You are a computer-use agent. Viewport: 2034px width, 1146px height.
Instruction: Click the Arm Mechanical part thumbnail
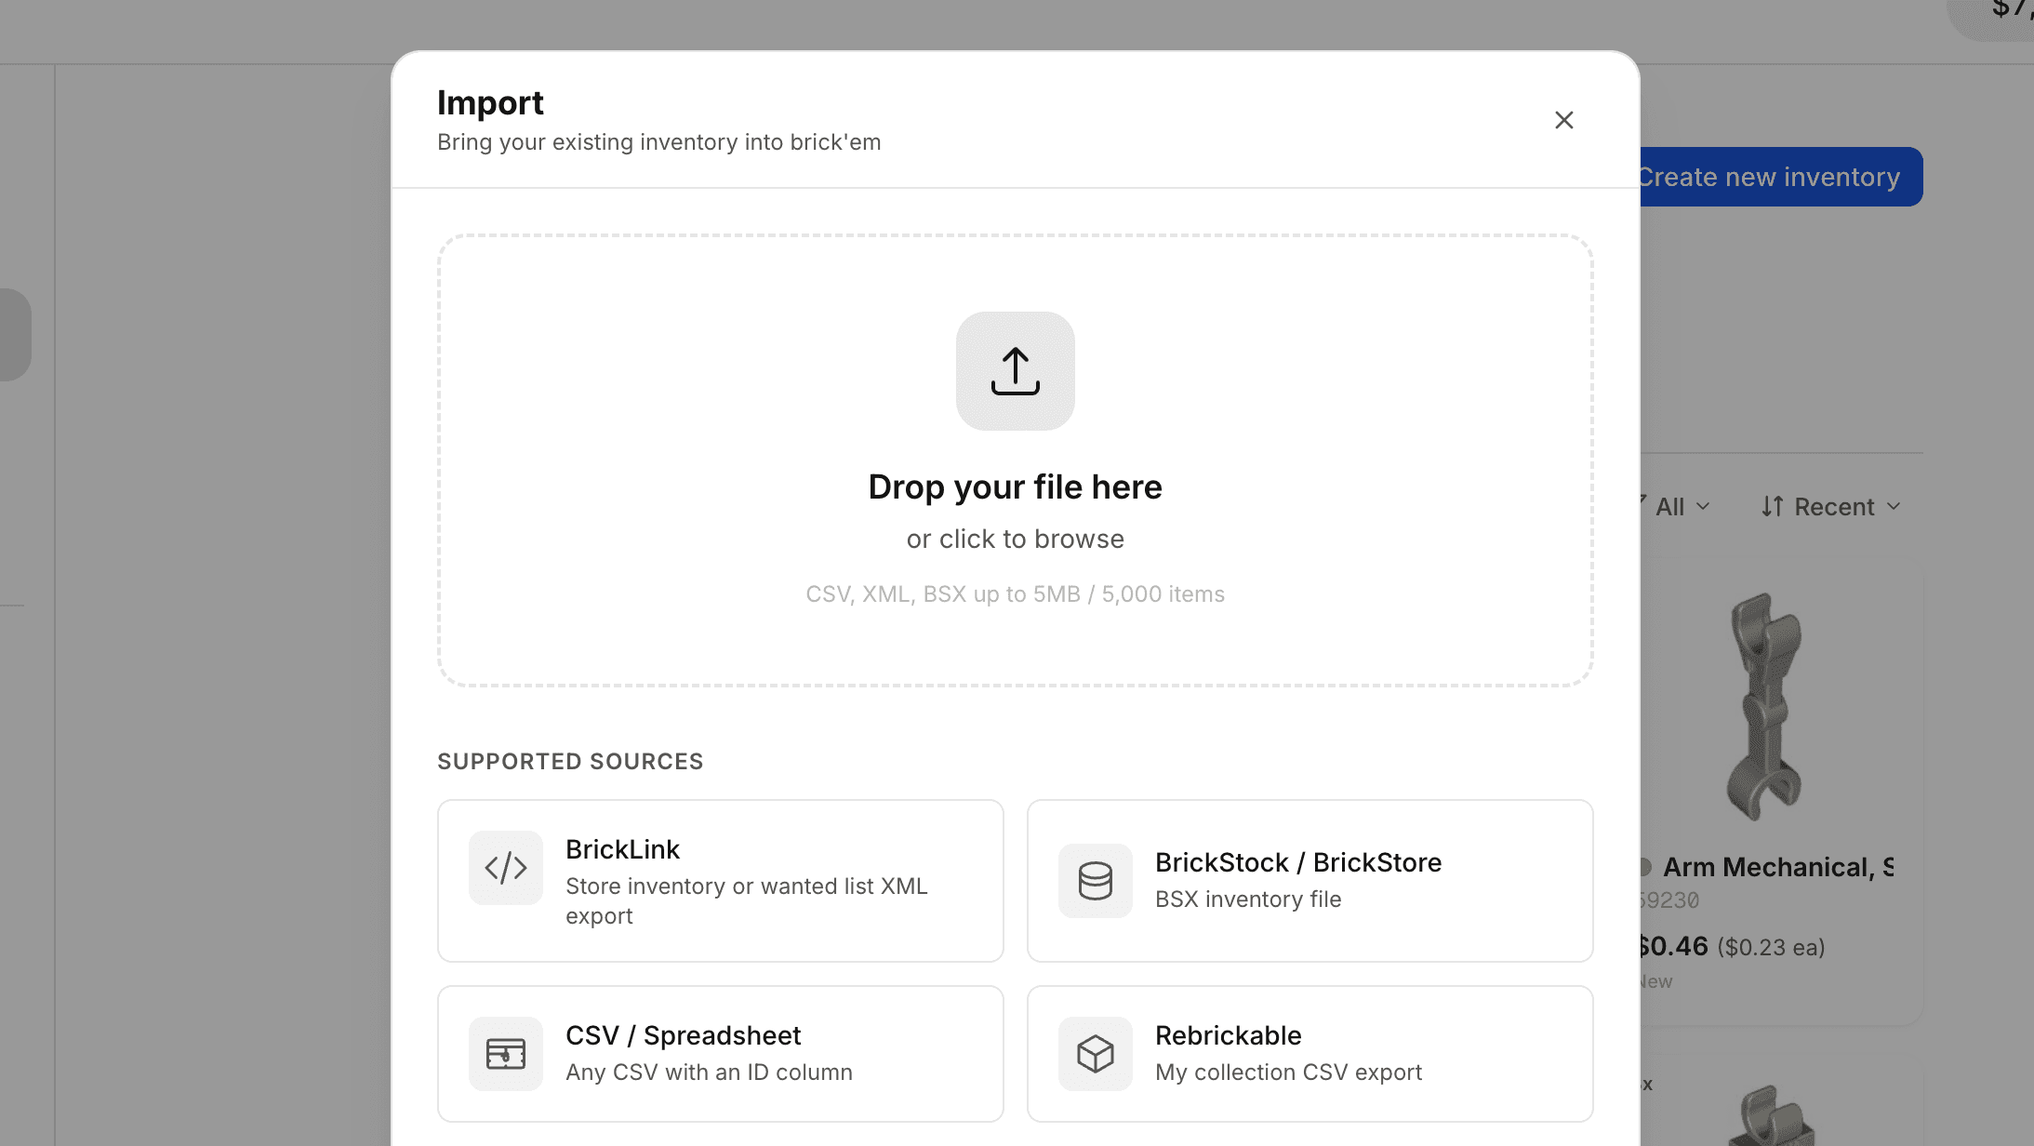pos(1764,707)
